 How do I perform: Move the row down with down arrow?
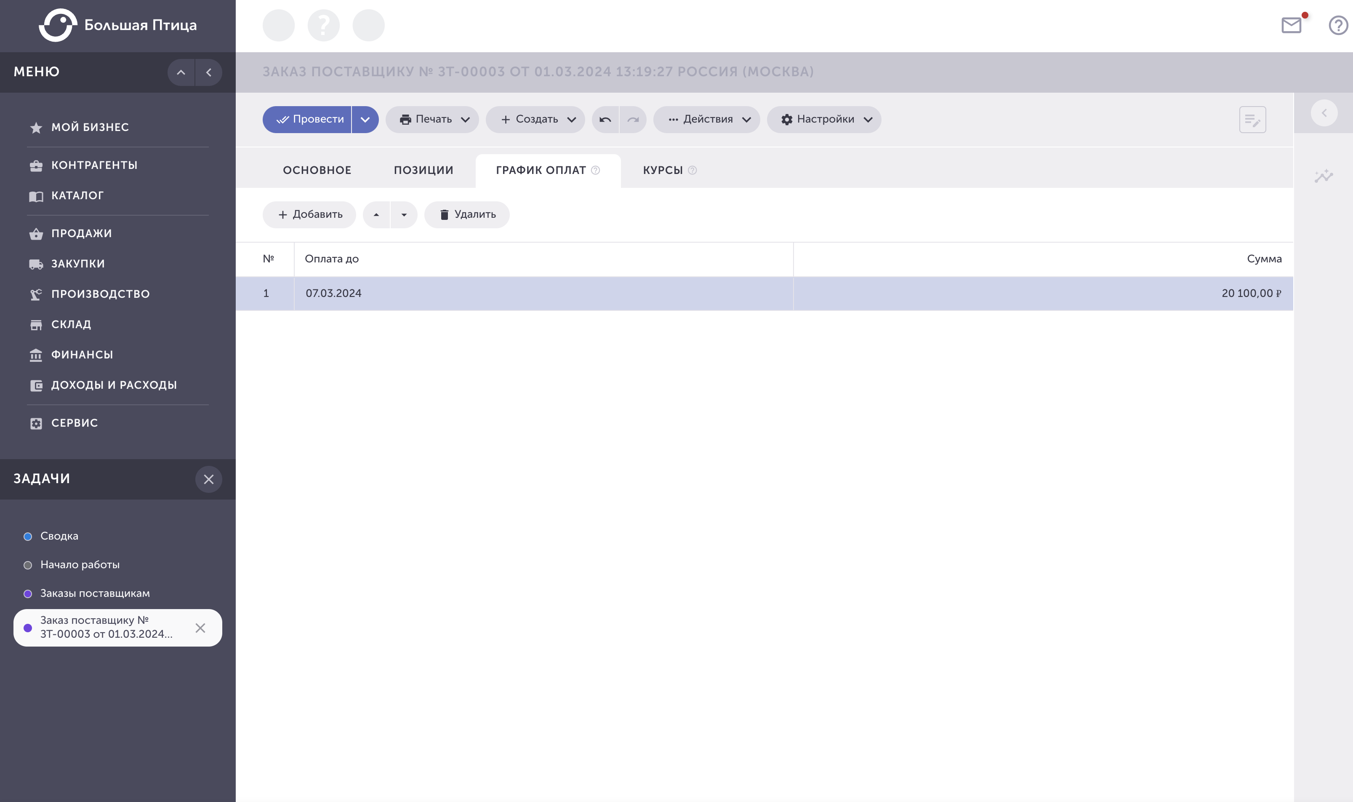(x=404, y=215)
